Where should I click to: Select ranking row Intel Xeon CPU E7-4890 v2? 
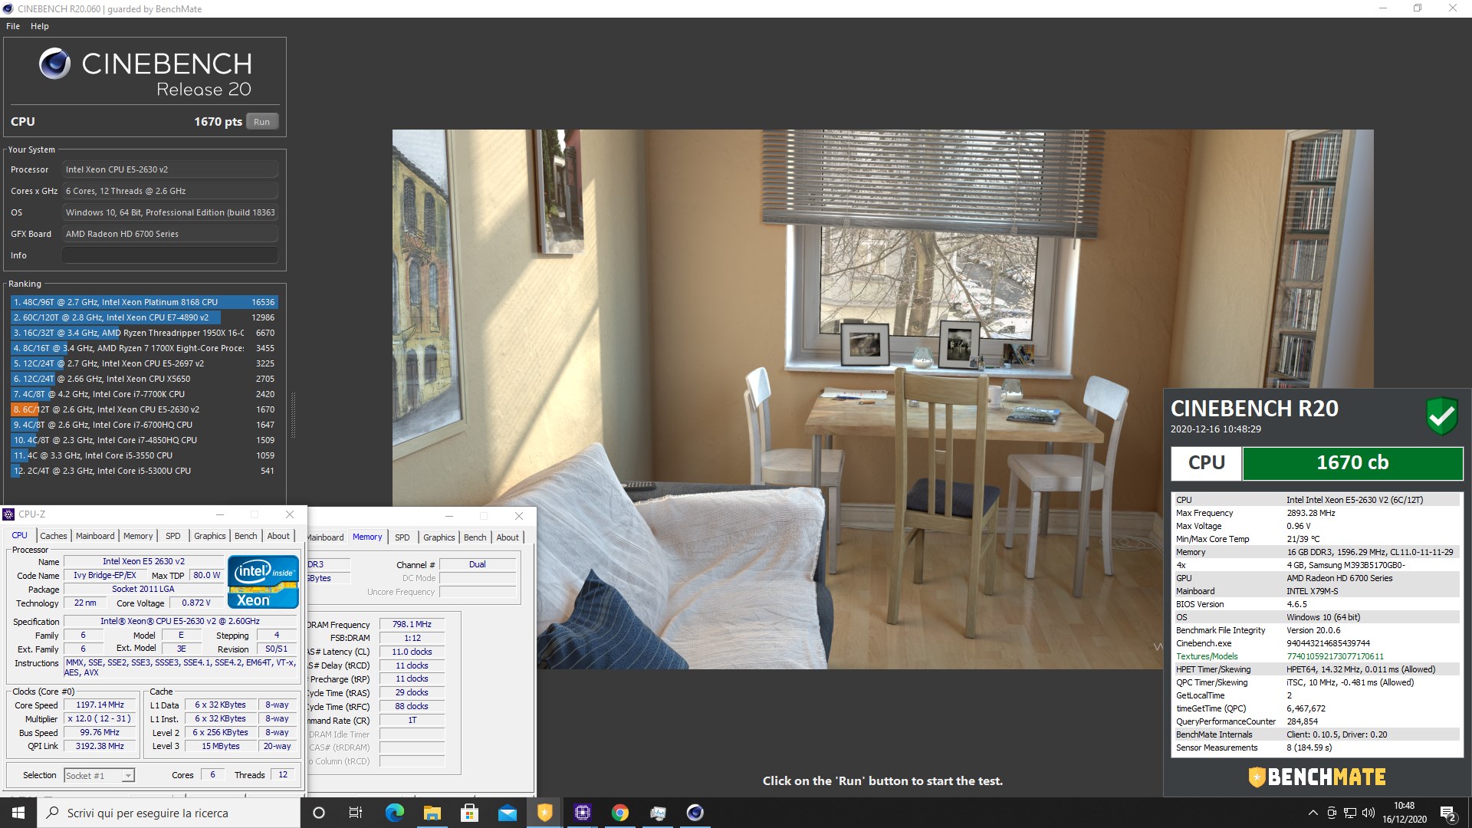pyautogui.click(x=144, y=317)
